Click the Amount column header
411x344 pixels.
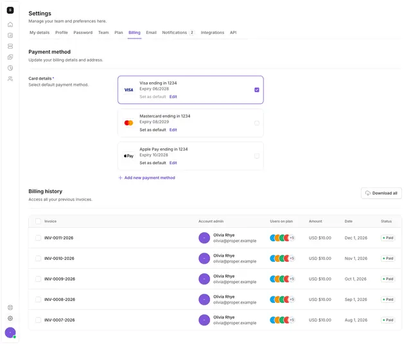pos(315,221)
